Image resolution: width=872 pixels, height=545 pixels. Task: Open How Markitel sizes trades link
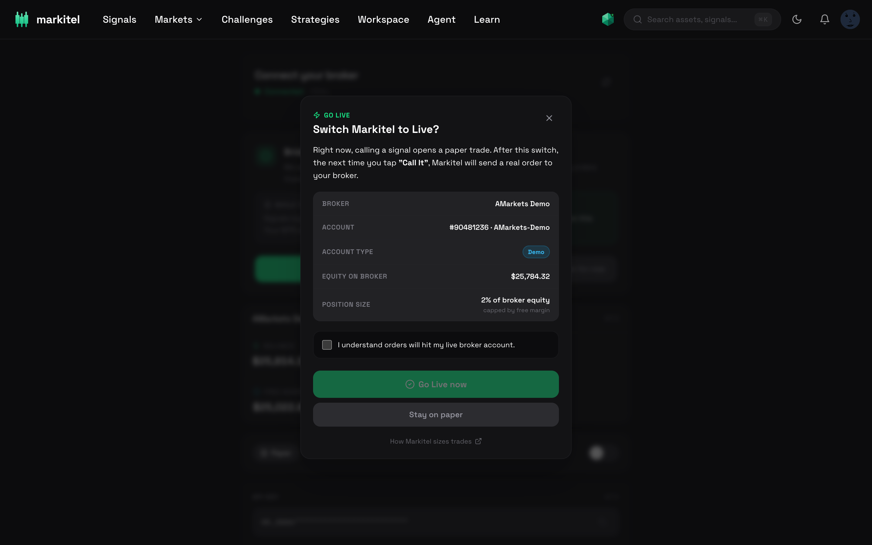click(x=436, y=441)
